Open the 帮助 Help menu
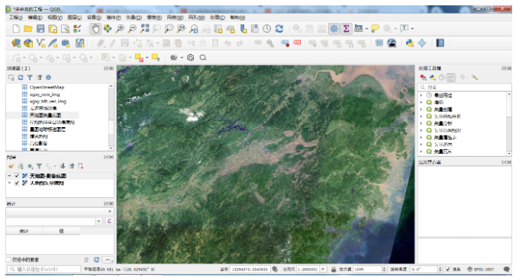 click(x=237, y=18)
